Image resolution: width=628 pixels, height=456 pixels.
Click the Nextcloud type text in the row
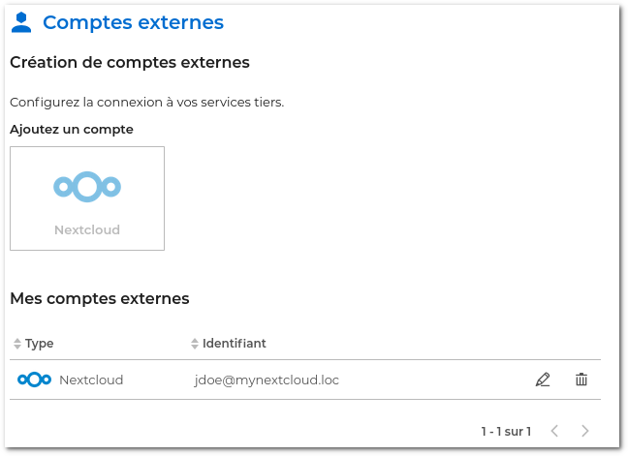pyautogui.click(x=91, y=380)
